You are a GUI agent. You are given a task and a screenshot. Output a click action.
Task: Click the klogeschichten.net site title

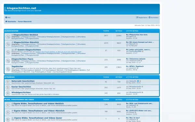pyautogui.click(x=21, y=8)
